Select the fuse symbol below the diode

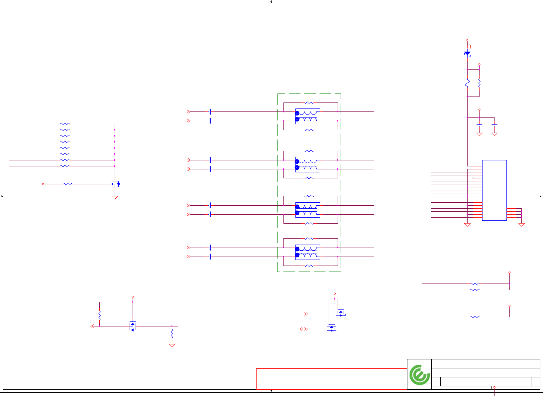click(467, 83)
